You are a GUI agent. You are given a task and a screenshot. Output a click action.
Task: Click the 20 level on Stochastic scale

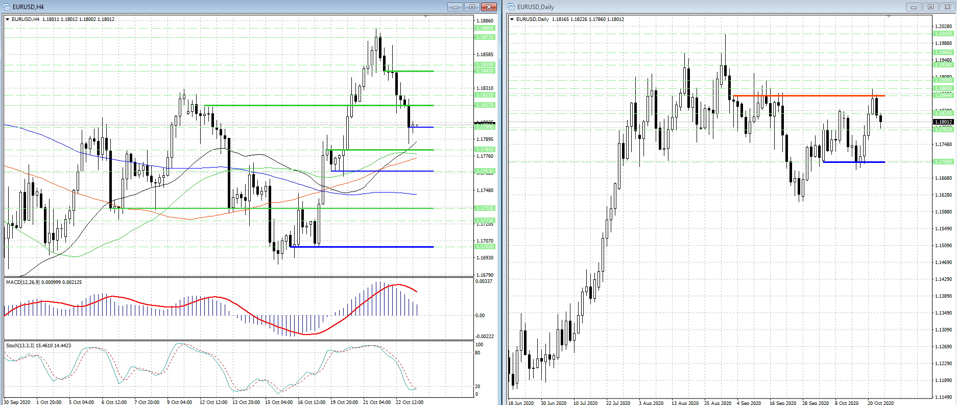pyautogui.click(x=477, y=387)
